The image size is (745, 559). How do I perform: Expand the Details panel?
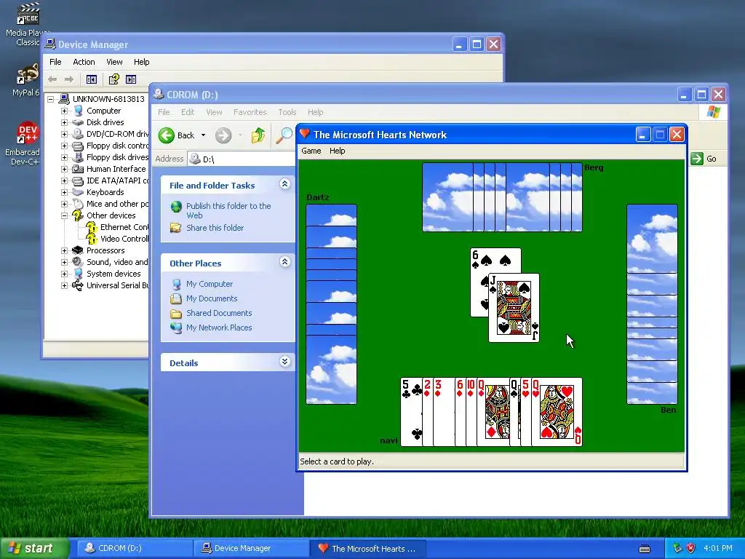284,362
